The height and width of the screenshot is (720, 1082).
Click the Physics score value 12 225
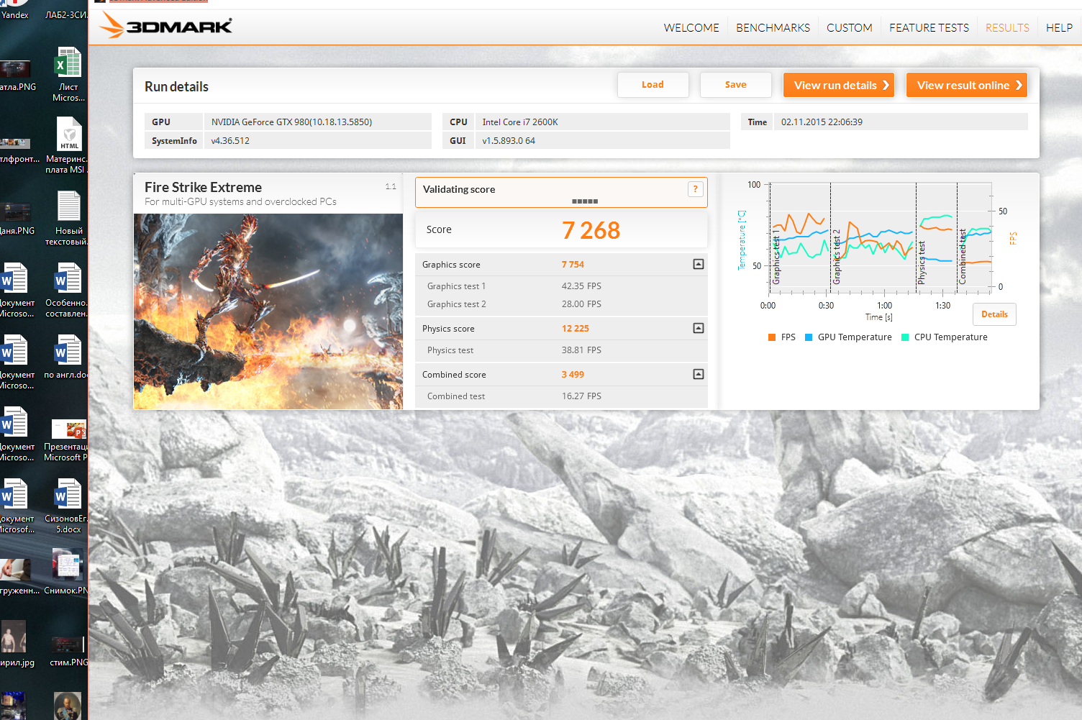576,329
